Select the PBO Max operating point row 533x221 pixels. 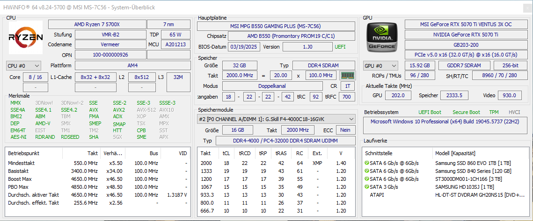(98, 187)
